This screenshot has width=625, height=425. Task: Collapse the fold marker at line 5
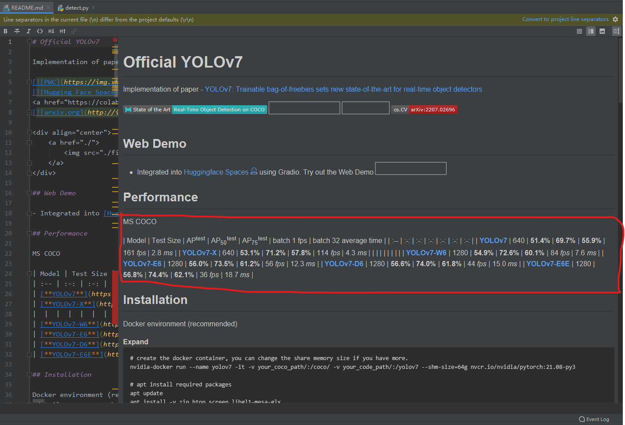29,82
